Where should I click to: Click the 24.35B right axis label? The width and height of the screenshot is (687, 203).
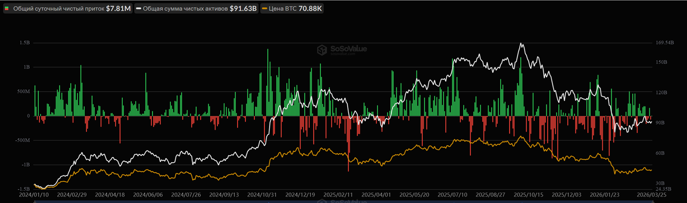point(663,189)
